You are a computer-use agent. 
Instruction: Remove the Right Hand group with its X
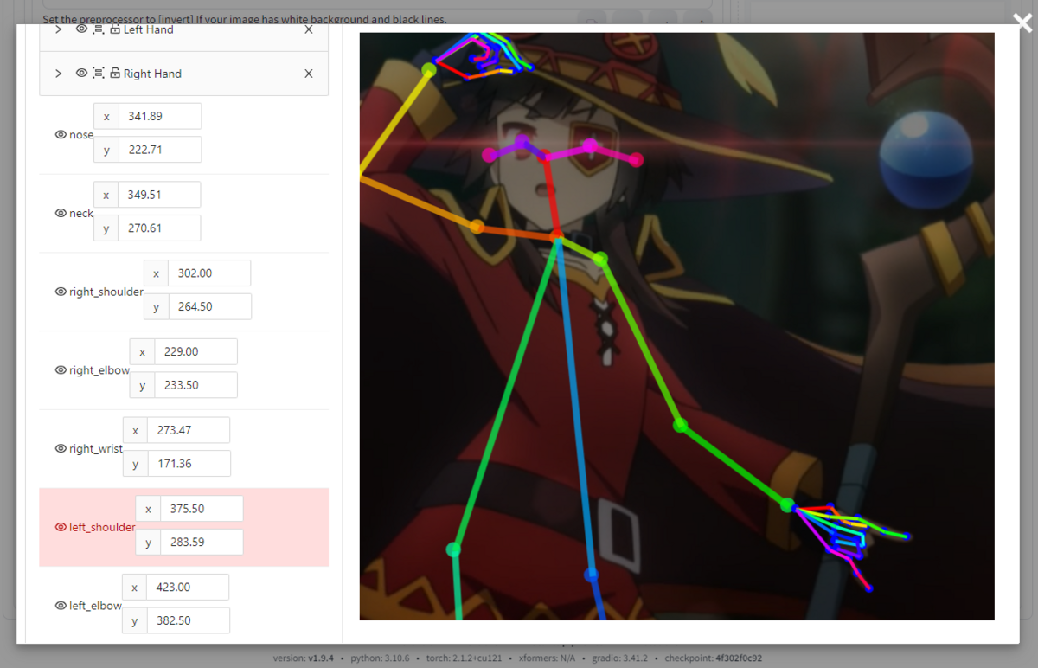coord(309,74)
